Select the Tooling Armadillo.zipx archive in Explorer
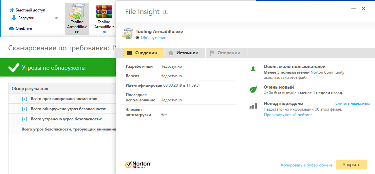Image resolution: width=375 pixels, height=174 pixels. [x=104, y=19]
